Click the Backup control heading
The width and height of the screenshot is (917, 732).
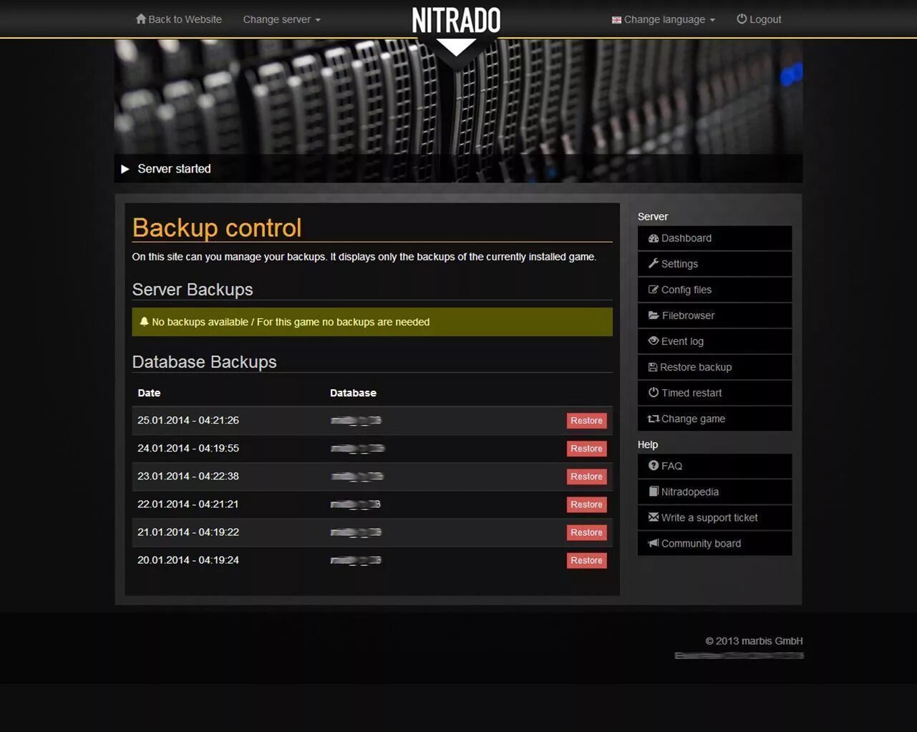217,228
